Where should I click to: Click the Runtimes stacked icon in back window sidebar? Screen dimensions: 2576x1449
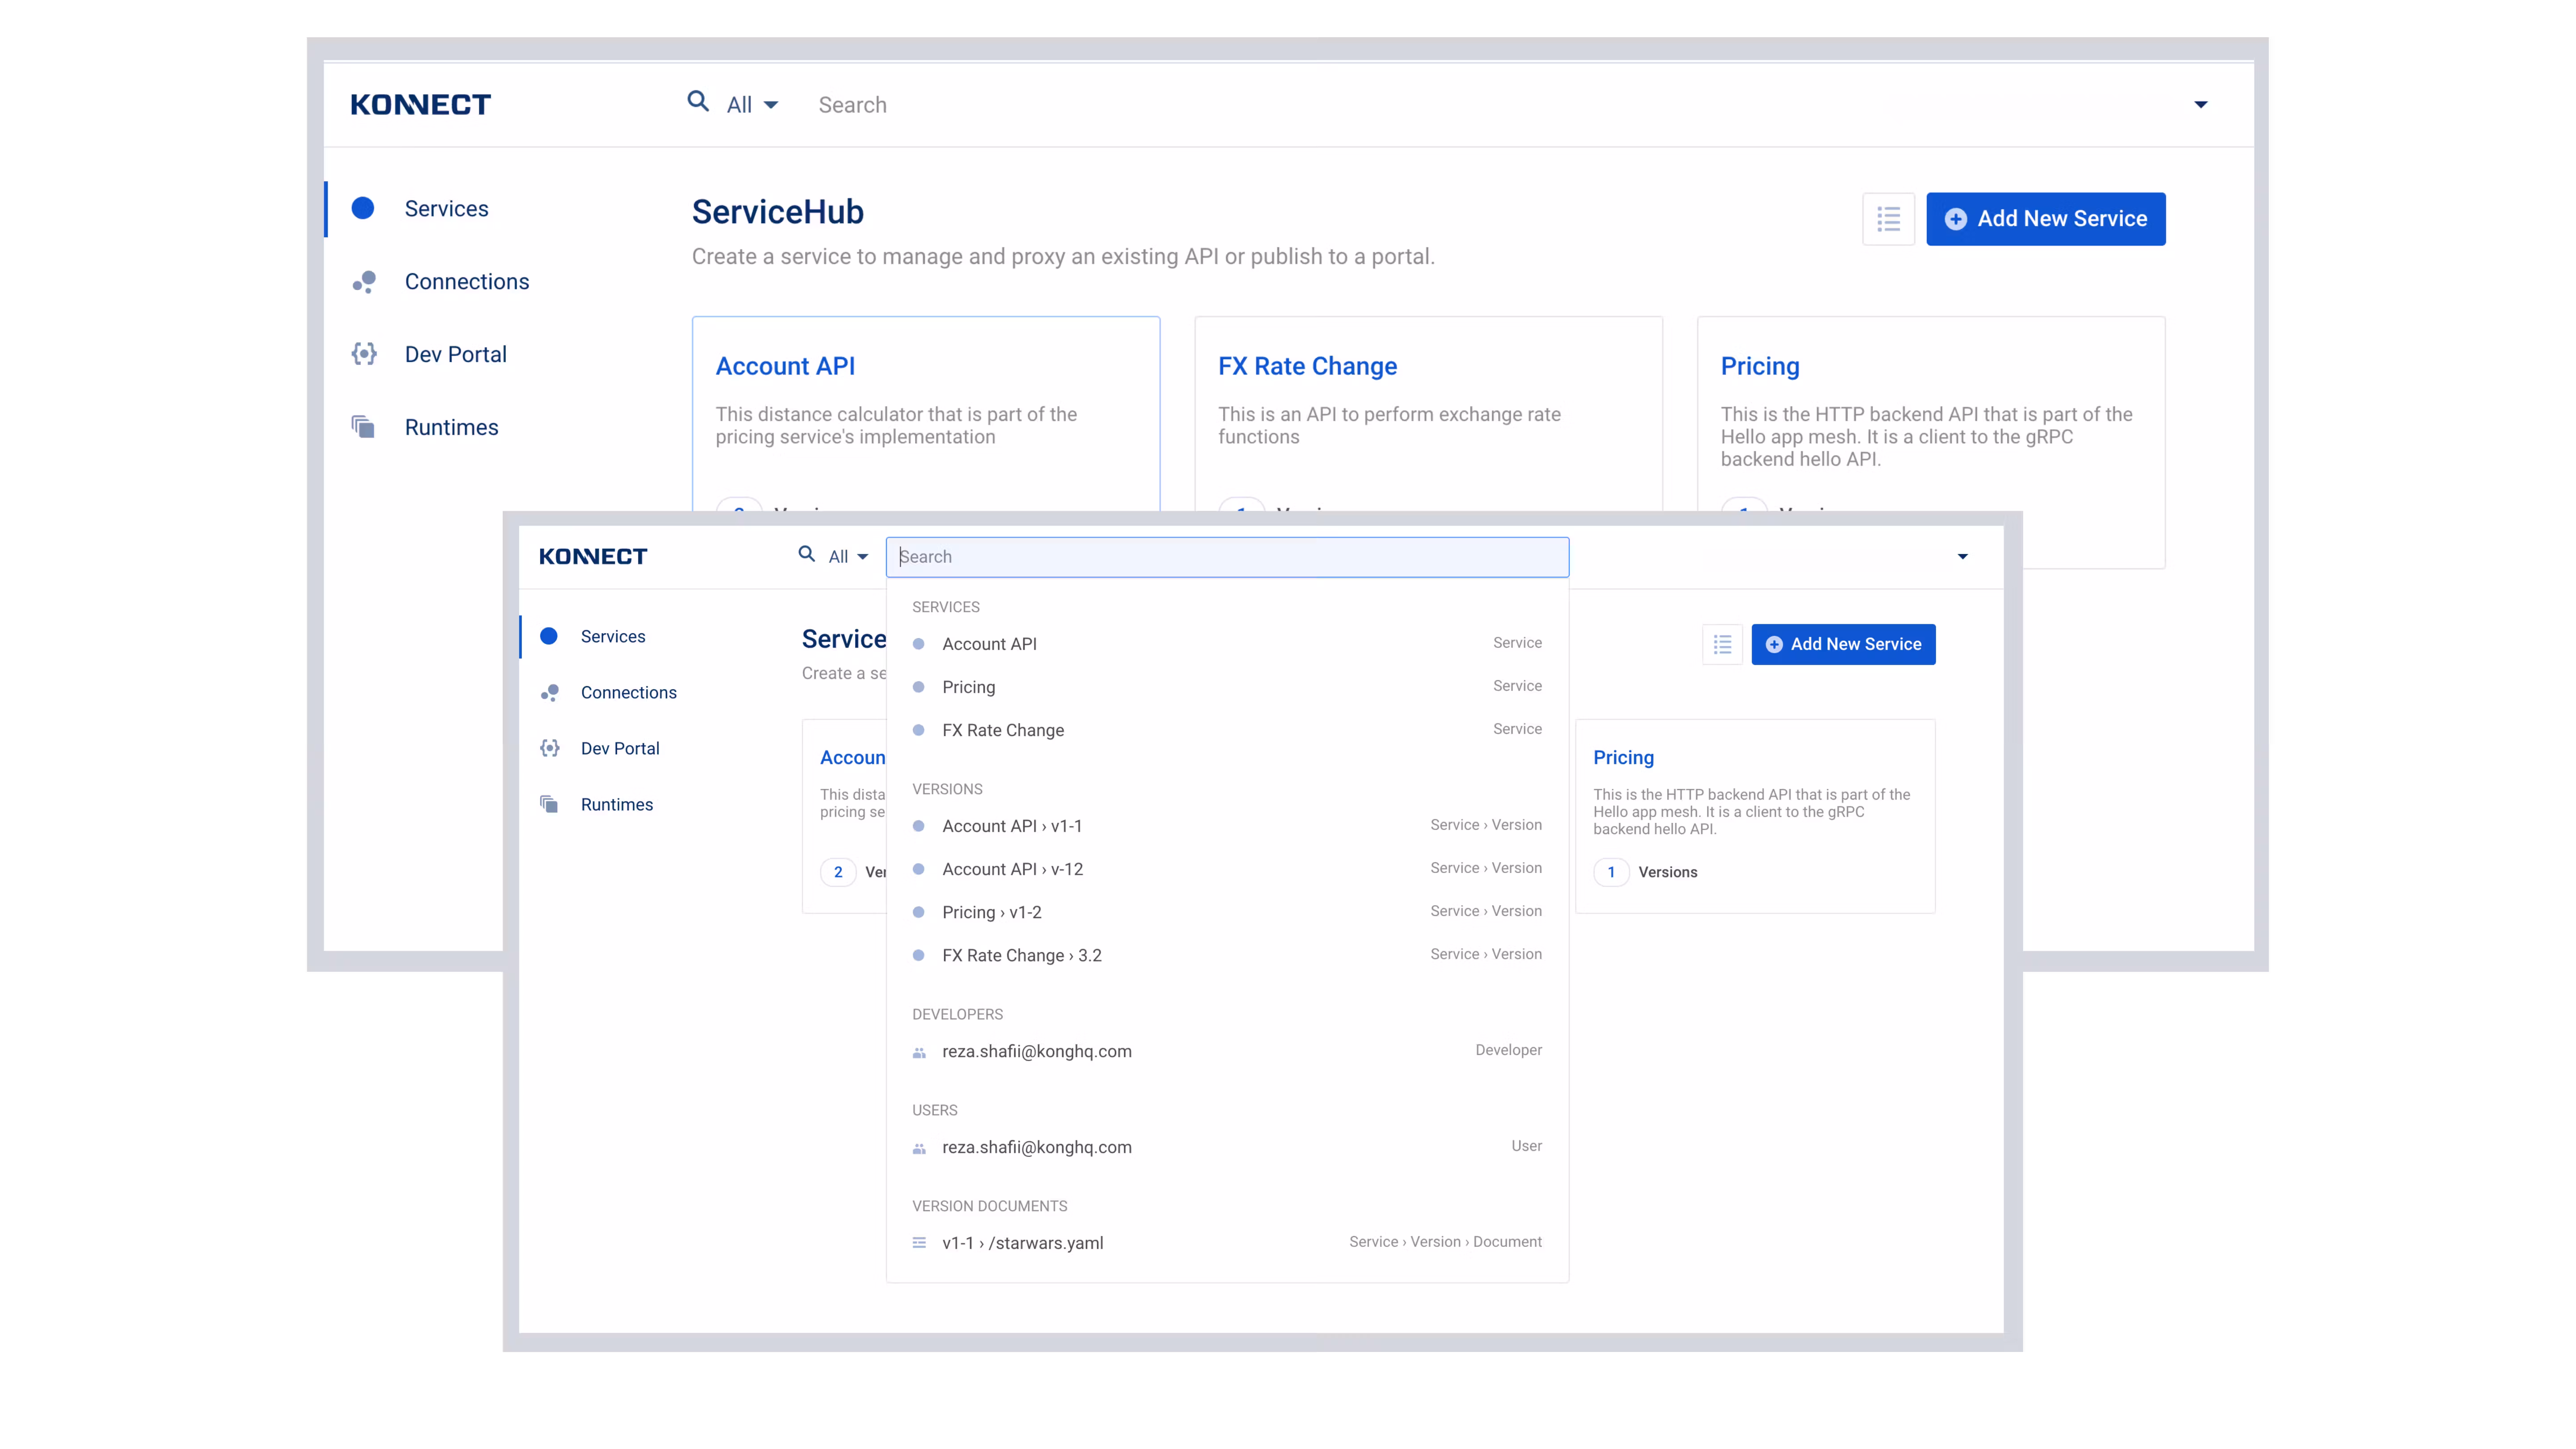pos(363,427)
